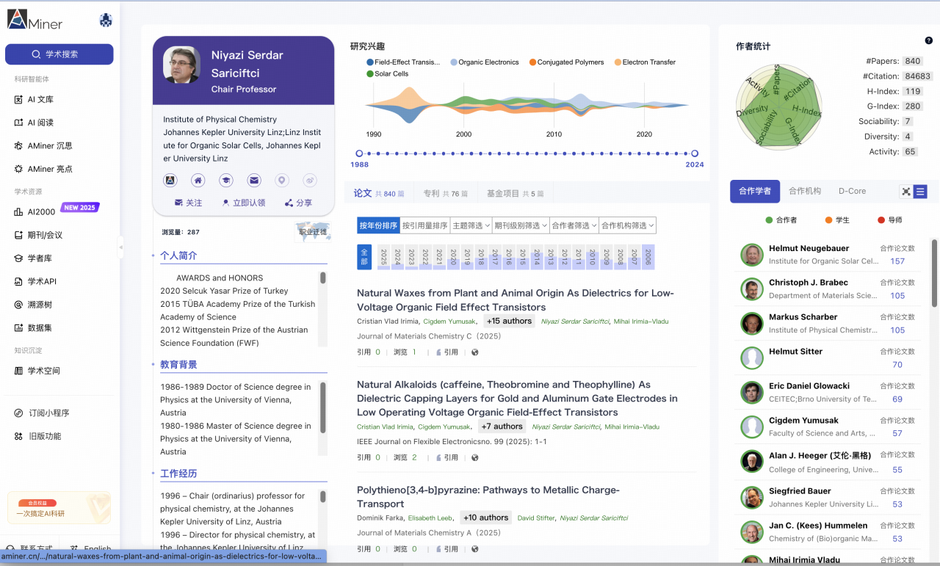Filter papers to year 2025

pos(383,256)
